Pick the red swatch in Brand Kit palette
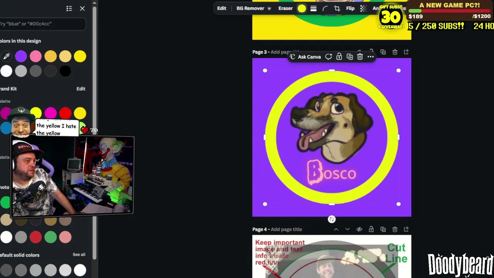The height and width of the screenshot is (278, 494). [65, 113]
